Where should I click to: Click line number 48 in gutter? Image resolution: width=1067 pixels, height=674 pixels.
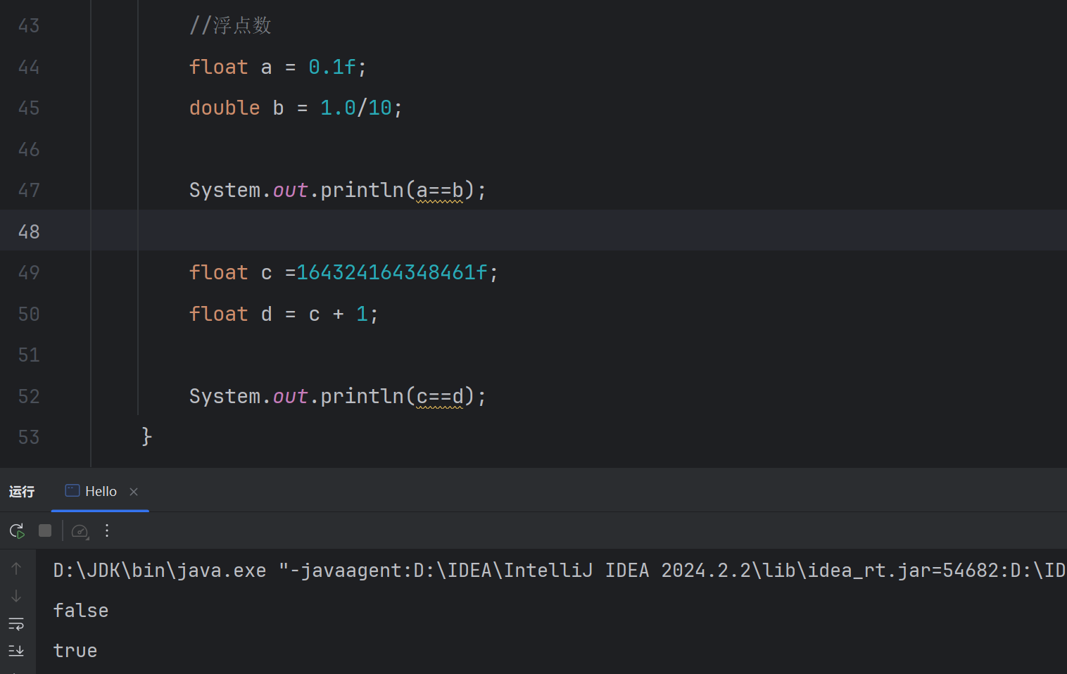coord(29,231)
